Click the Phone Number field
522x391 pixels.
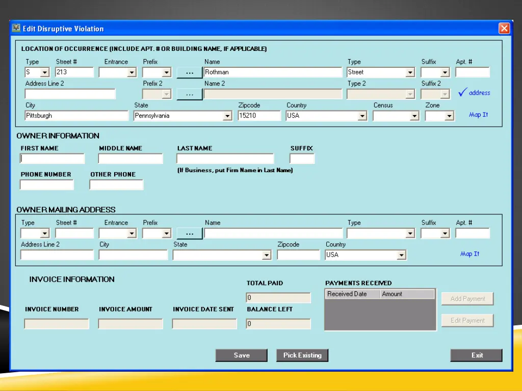pos(46,185)
